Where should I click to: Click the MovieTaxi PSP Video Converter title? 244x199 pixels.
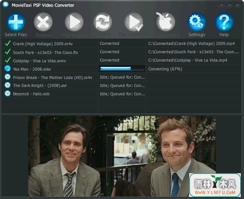pyautogui.click(x=43, y=5)
